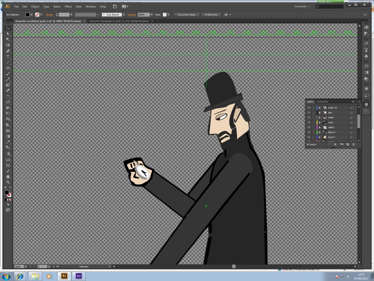Open the Effect menu

68,7
